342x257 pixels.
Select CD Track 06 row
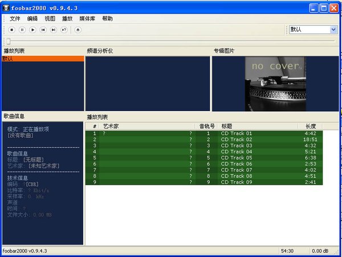pyautogui.click(x=204, y=164)
